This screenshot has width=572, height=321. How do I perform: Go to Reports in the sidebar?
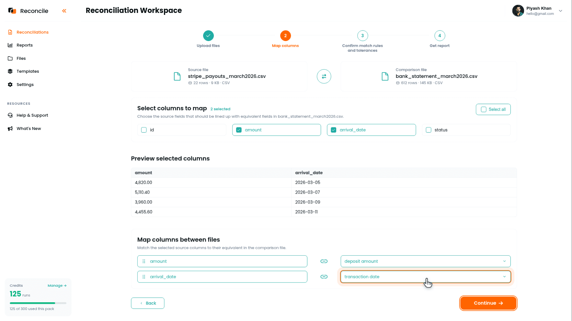coord(25,45)
